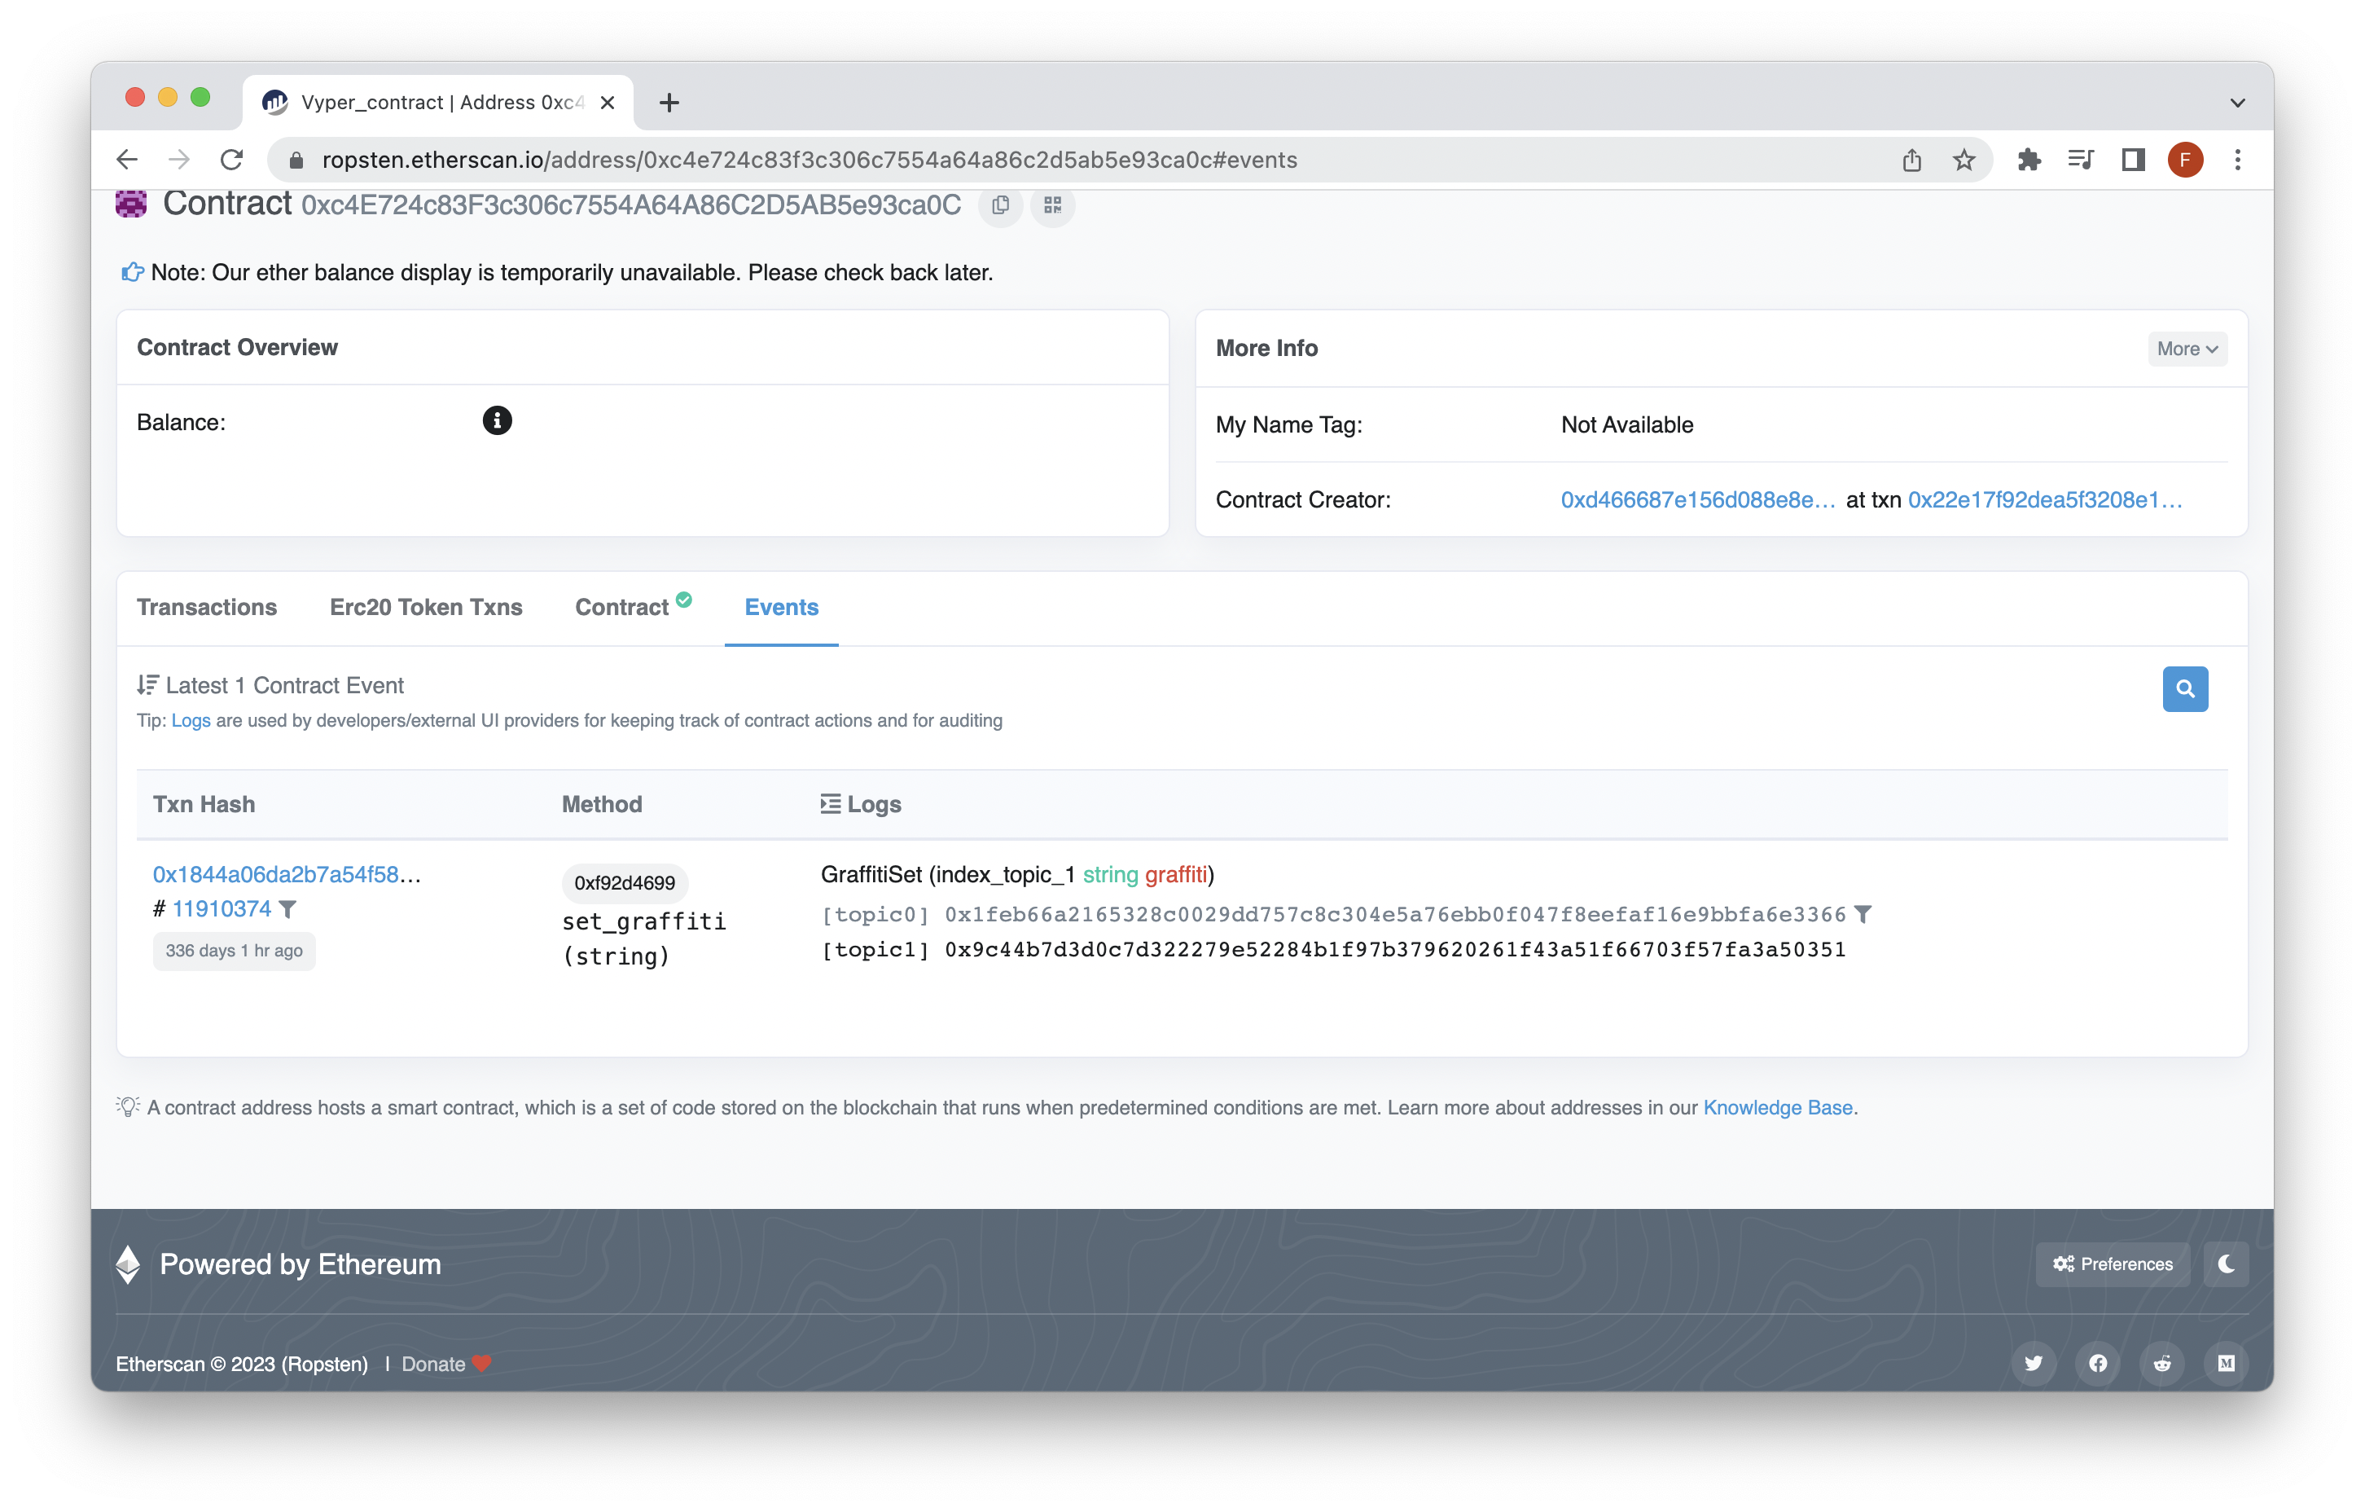Share this page from address bar
Image resolution: width=2365 pixels, height=1512 pixels.
click(1911, 160)
